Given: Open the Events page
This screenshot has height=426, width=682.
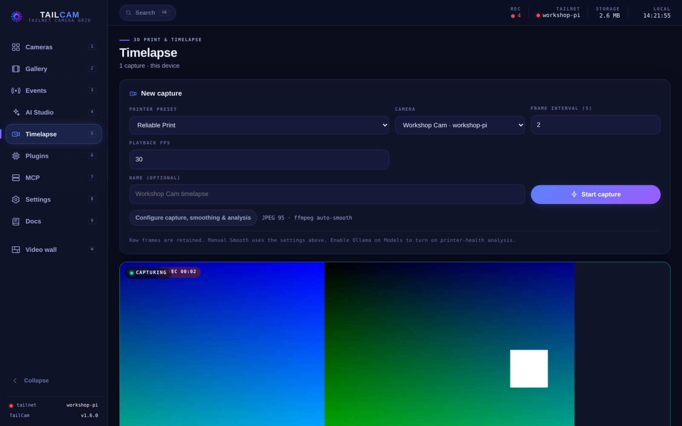Looking at the screenshot, I should 54,90.
